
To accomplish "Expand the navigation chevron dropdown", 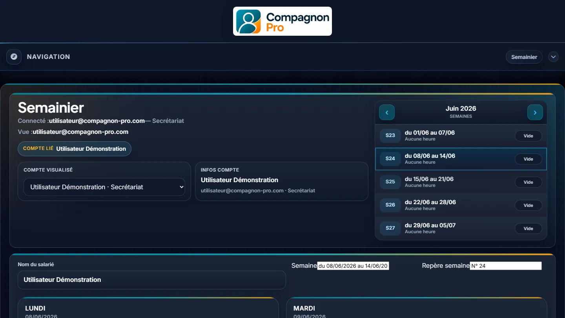I will 553,57.
